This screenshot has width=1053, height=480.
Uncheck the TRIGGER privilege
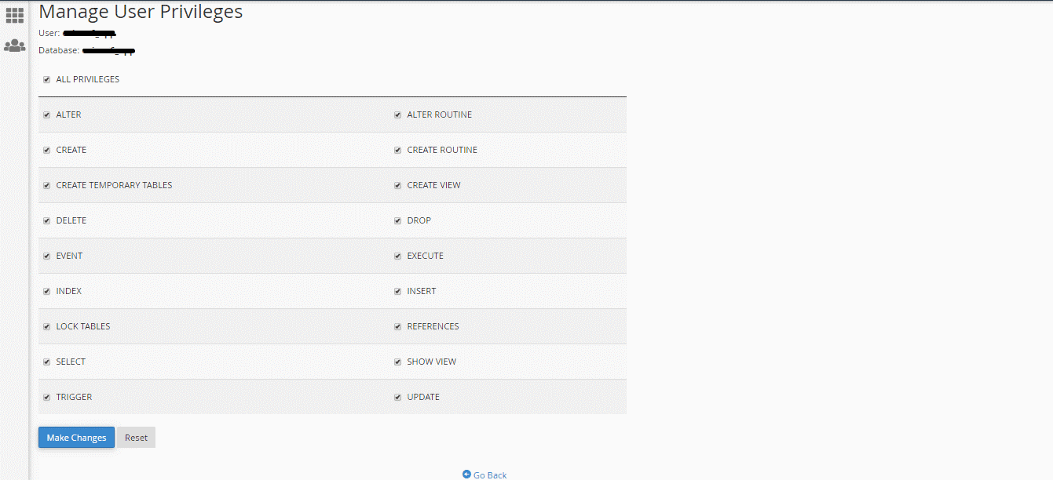click(x=46, y=396)
